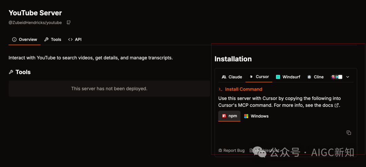366x167 pixels.
Task: Switch to the Overview tab
Action: coord(24,39)
